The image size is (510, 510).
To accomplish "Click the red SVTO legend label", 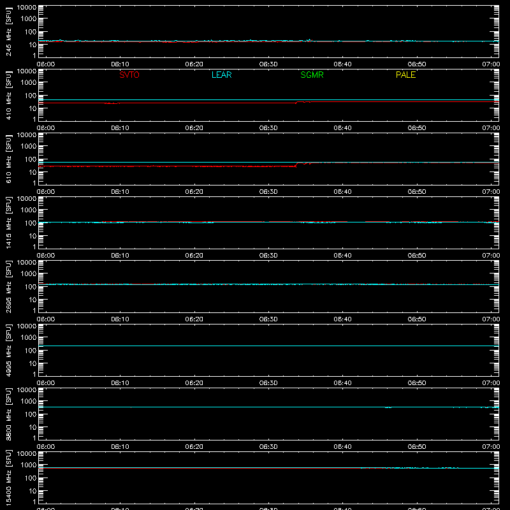I will coord(129,75).
